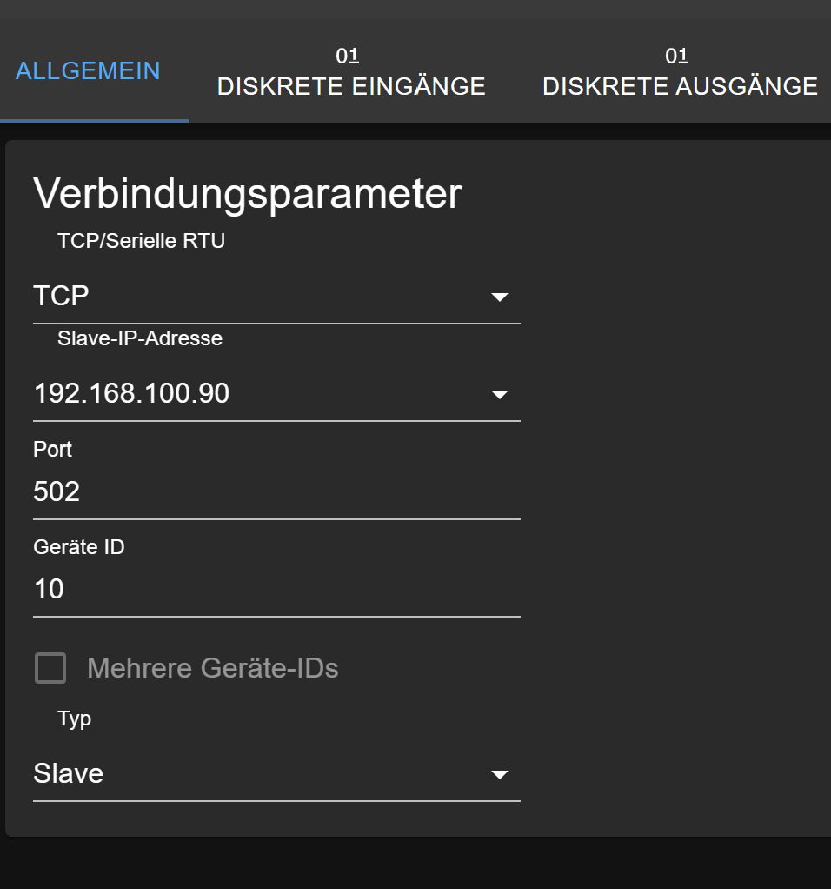Click the TCP/Serielle RTU label
Image resolution: width=831 pixels, height=889 pixels.
pos(141,241)
